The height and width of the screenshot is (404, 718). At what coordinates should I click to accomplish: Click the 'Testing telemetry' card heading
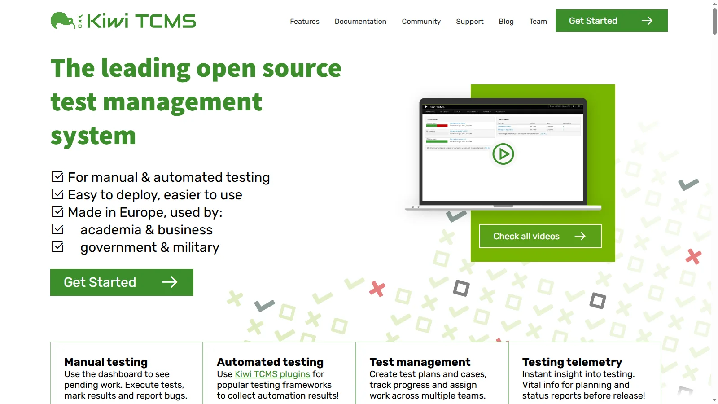pyautogui.click(x=572, y=362)
